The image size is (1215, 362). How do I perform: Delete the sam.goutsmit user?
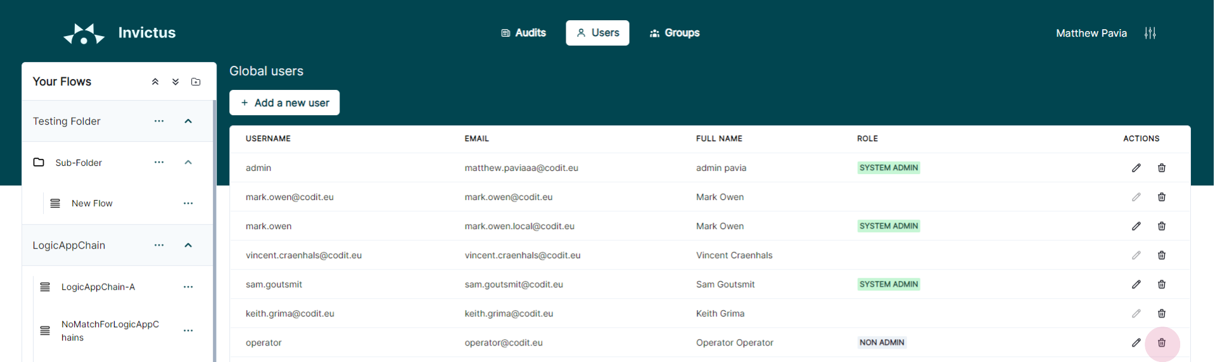tap(1161, 284)
